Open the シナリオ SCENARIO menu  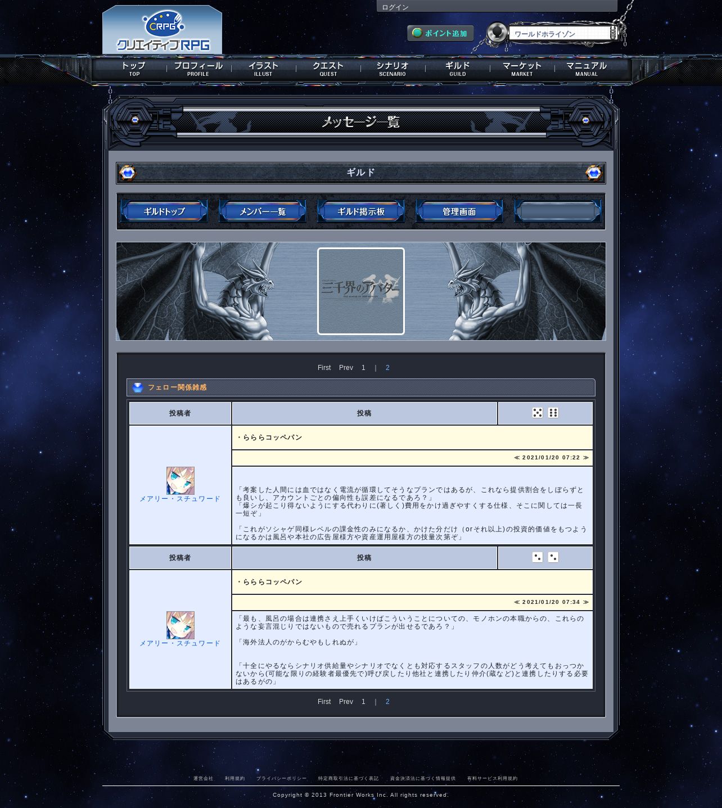[x=392, y=69]
